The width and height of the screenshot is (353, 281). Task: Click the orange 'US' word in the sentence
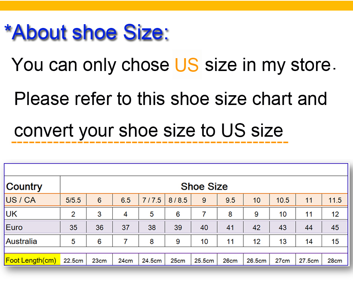[x=187, y=65]
